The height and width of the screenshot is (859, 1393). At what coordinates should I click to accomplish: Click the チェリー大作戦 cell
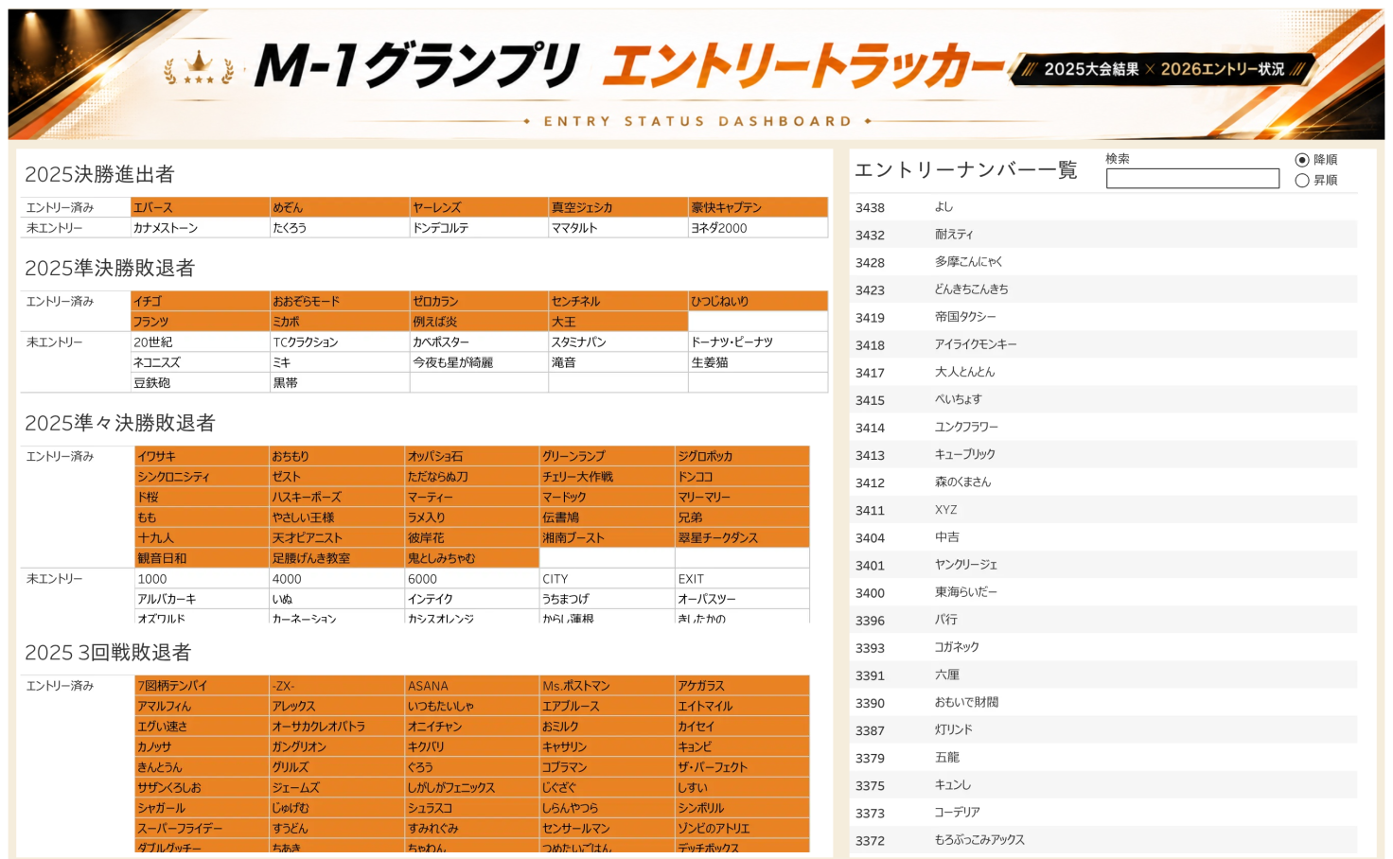coord(607,477)
